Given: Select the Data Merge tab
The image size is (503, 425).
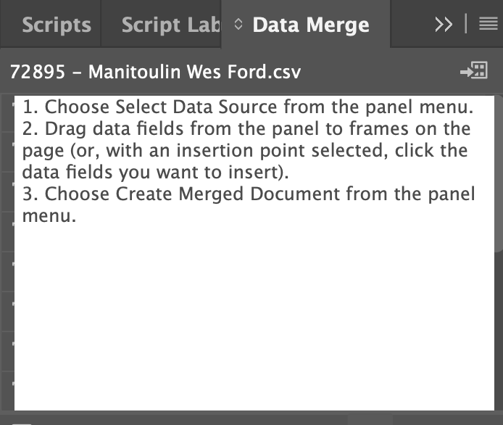Looking at the screenshot, I should point(310,25).
